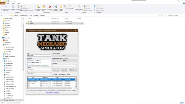Click the Update Item button

pyautogui.click(x=64, y=70)
